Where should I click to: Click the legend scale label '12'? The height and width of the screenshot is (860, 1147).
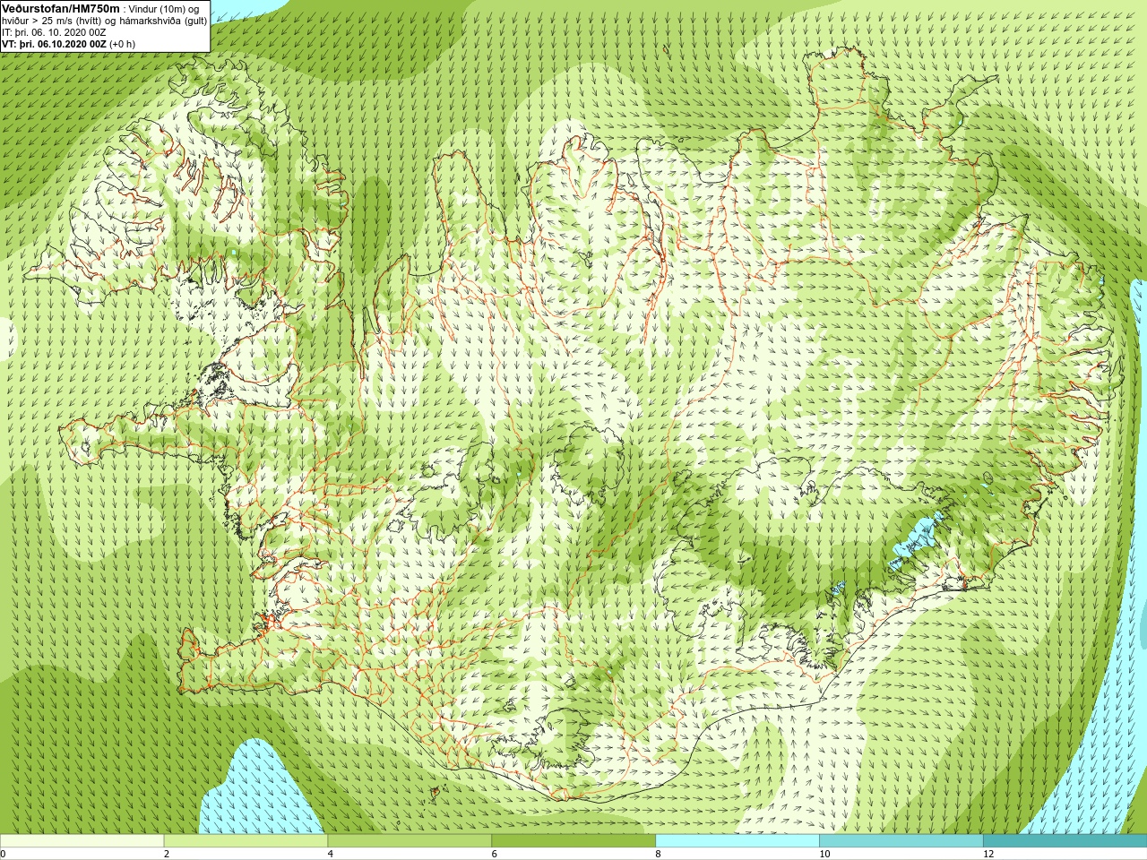(988, 854)
